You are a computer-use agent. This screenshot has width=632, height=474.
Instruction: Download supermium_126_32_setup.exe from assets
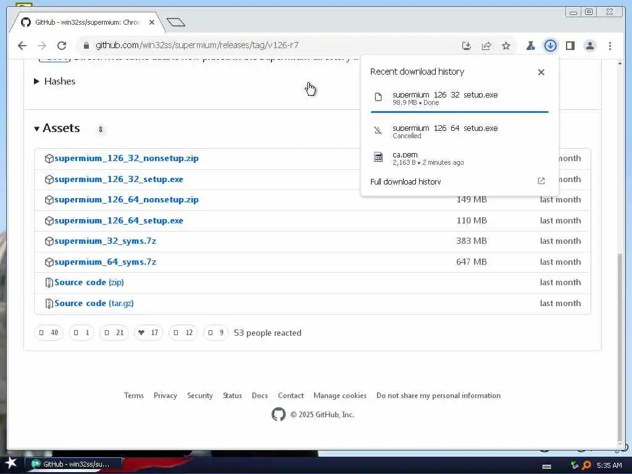(118, 180)
